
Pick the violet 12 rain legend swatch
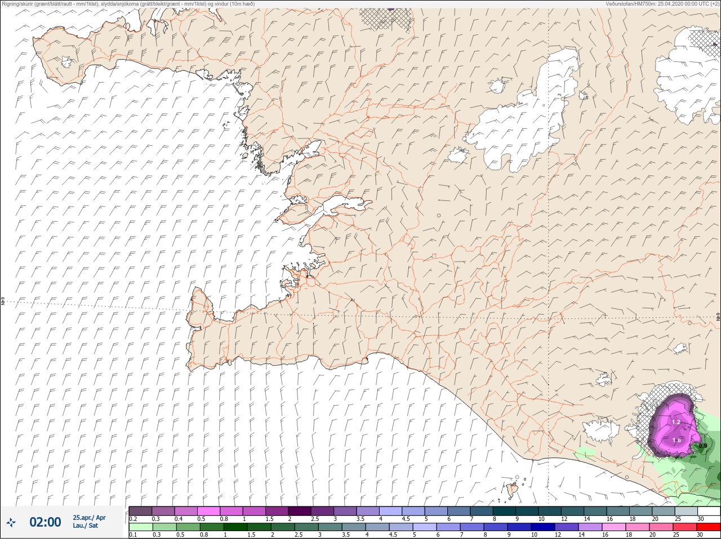567,527
